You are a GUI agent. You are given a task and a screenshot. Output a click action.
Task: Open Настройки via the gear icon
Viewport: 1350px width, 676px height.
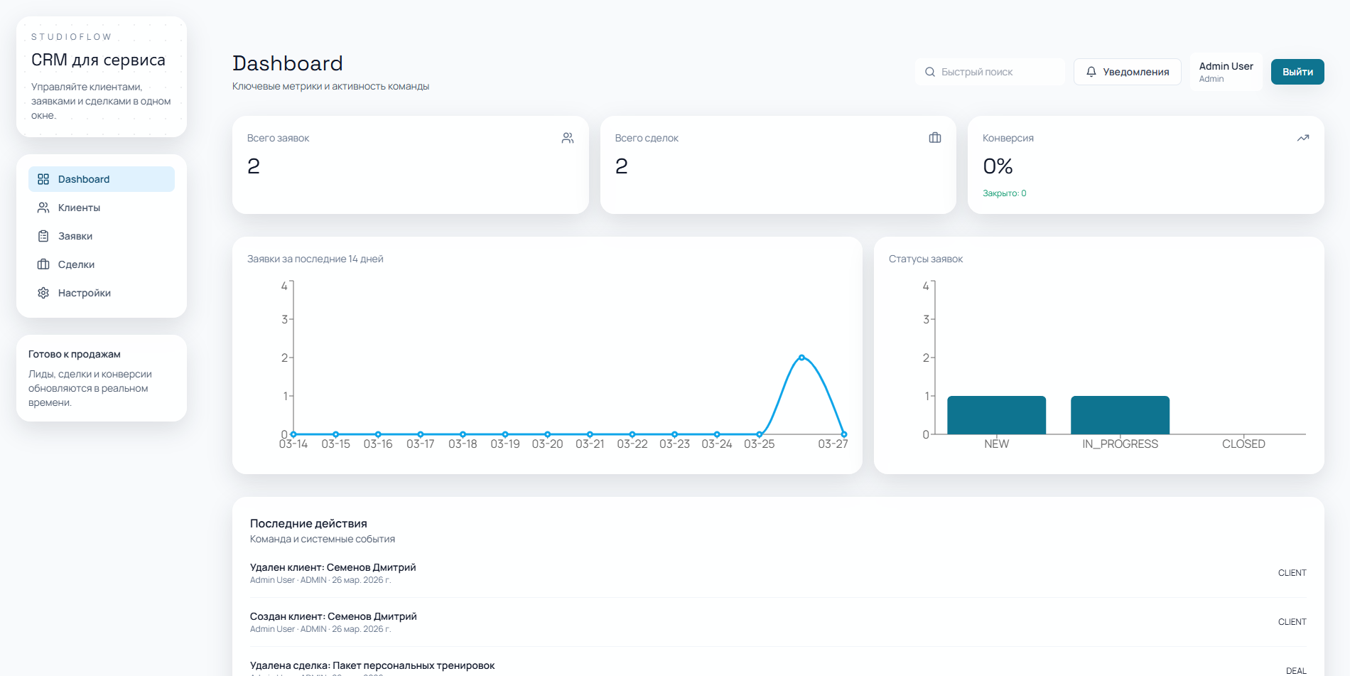[x=43, y=292]
